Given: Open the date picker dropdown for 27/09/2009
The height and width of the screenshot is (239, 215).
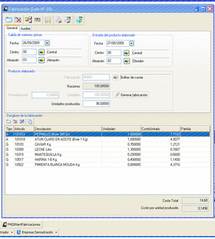Looking at the screenshot, I should [x=131, y=43].
